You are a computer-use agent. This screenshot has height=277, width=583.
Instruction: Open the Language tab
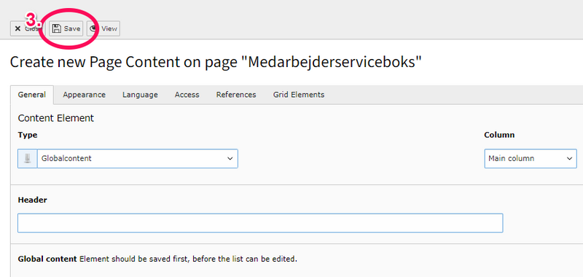(x=140, y=95)
